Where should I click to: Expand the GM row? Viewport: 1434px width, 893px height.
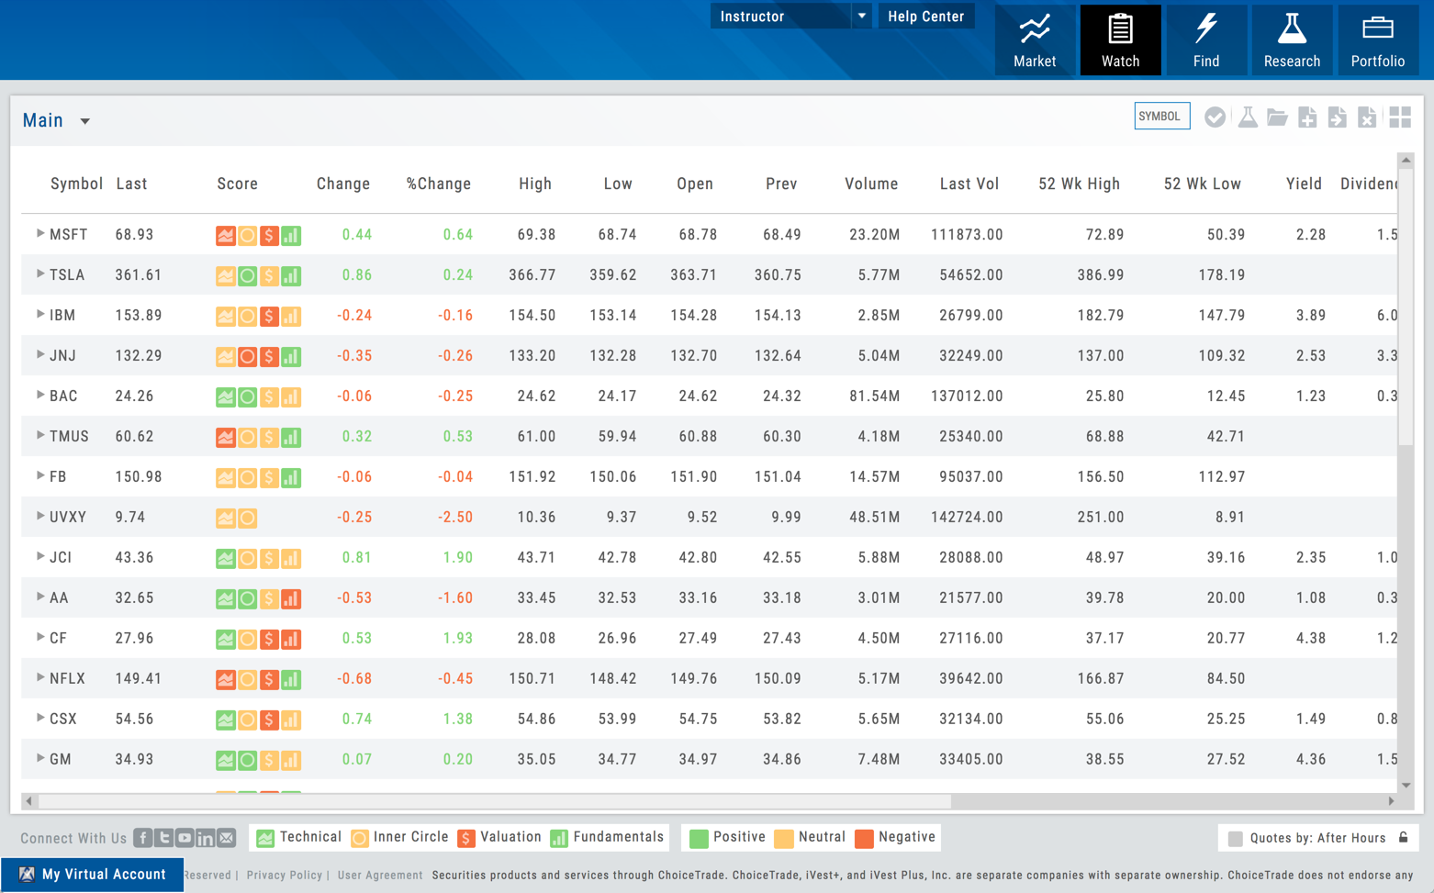pyautogui.click(x=40, y=759)
